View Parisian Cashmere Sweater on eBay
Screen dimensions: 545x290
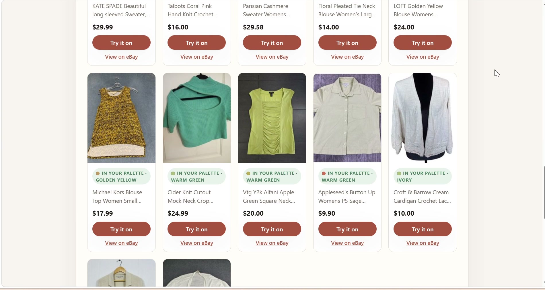click(272, 57)
